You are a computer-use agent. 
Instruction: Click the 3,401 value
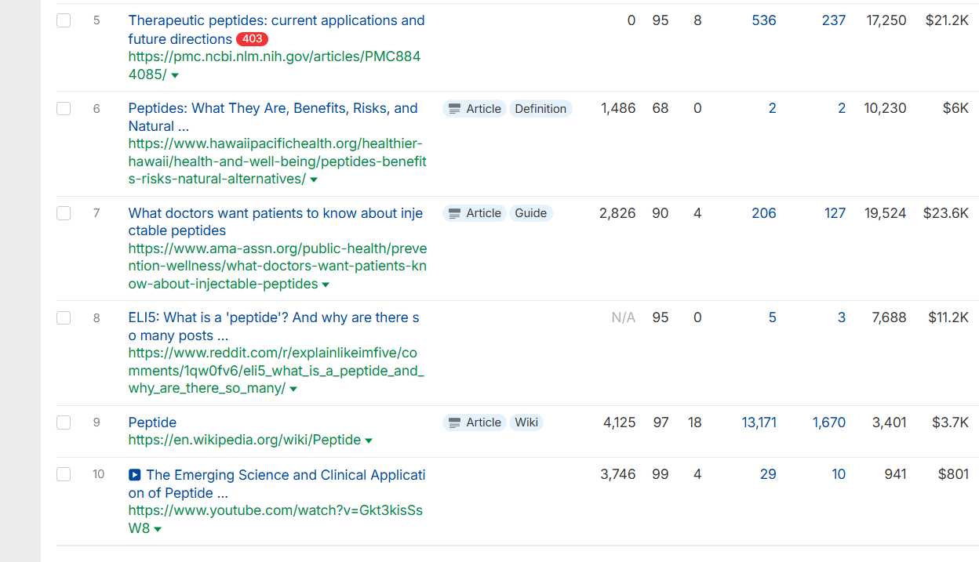pyautogui.click(x=890, y=422)
